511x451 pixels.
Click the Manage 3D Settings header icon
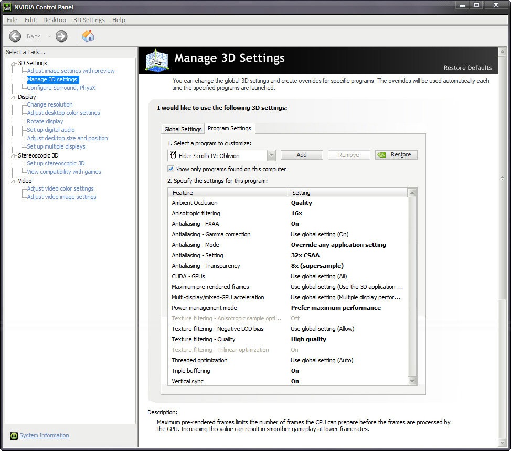(x=157, y=60)
